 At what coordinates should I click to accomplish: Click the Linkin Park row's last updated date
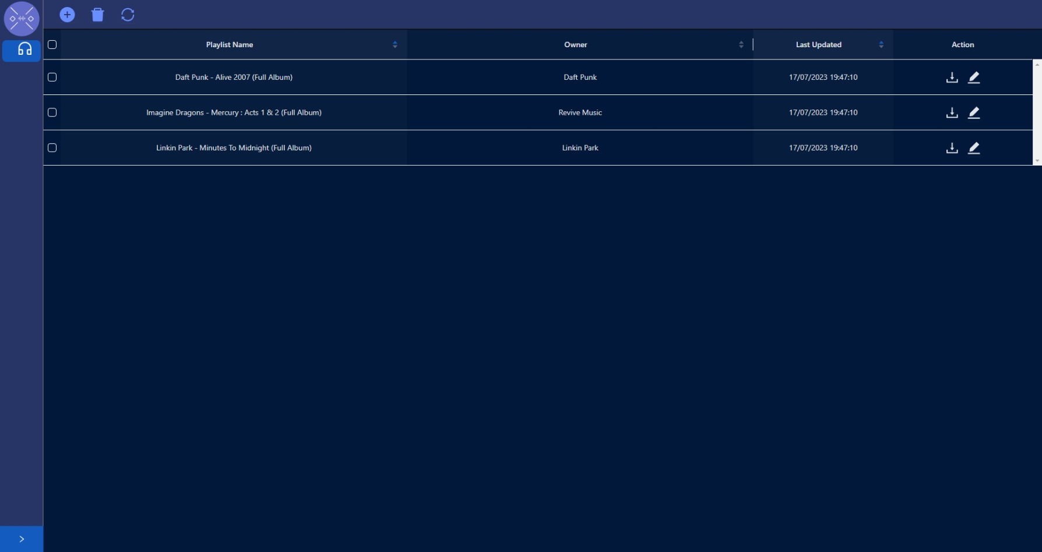(x=823, y=148)
